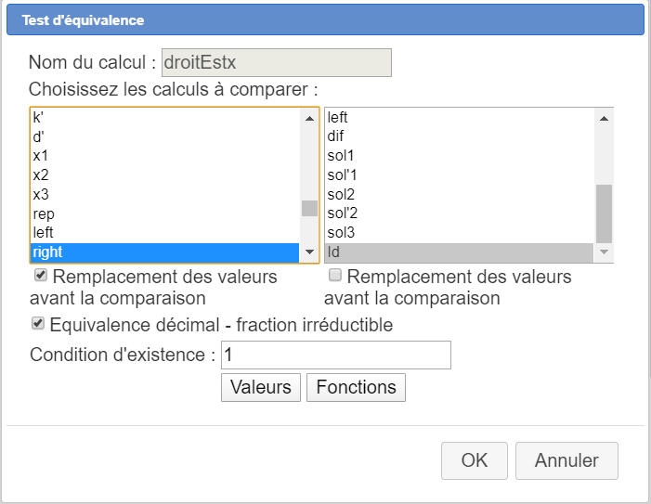
Task: Toggle left 'Remplacement des valeurs' checkbox
Action: tap(40, 276)
